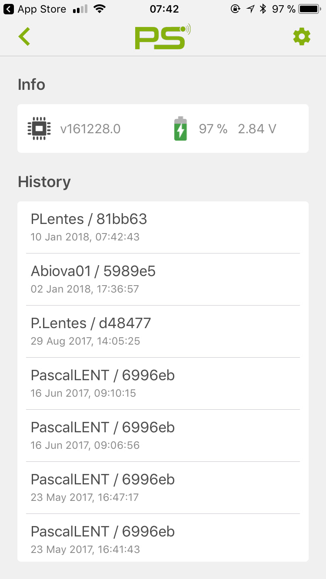326x579 pixels.
Task: Open settings with the gear icon
Action: click(302, 36)
